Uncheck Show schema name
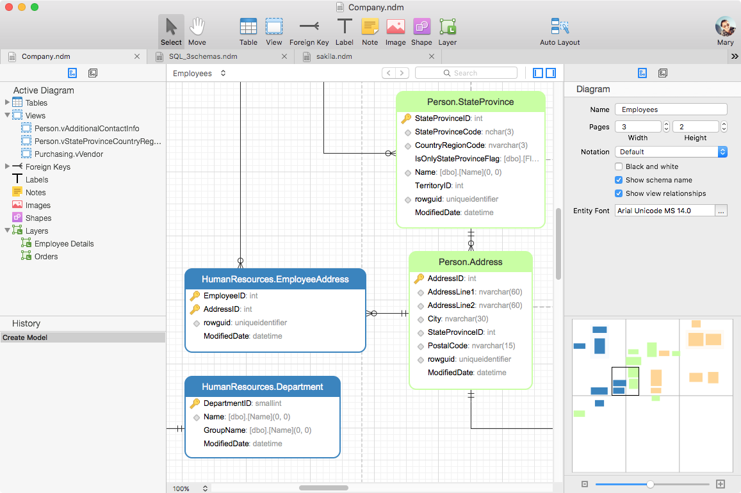The image size is (741, 493). pyautogui.click(x=619, y=180)
